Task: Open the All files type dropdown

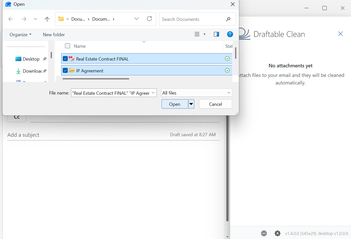Action: click(x=197, y=93)
